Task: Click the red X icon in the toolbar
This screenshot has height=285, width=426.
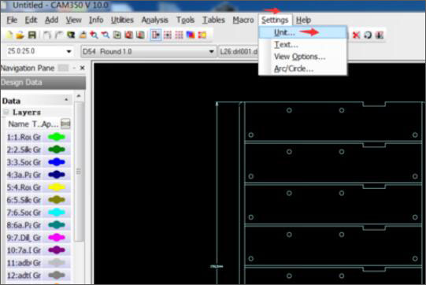Action: (x=356, y=35)
